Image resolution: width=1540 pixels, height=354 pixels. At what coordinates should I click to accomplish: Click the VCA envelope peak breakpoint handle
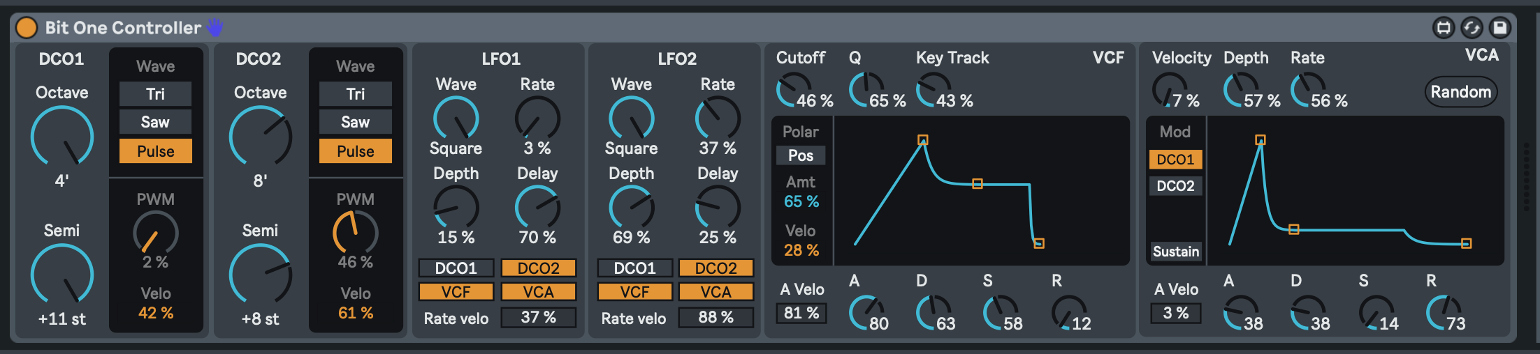click(1261, 140)
